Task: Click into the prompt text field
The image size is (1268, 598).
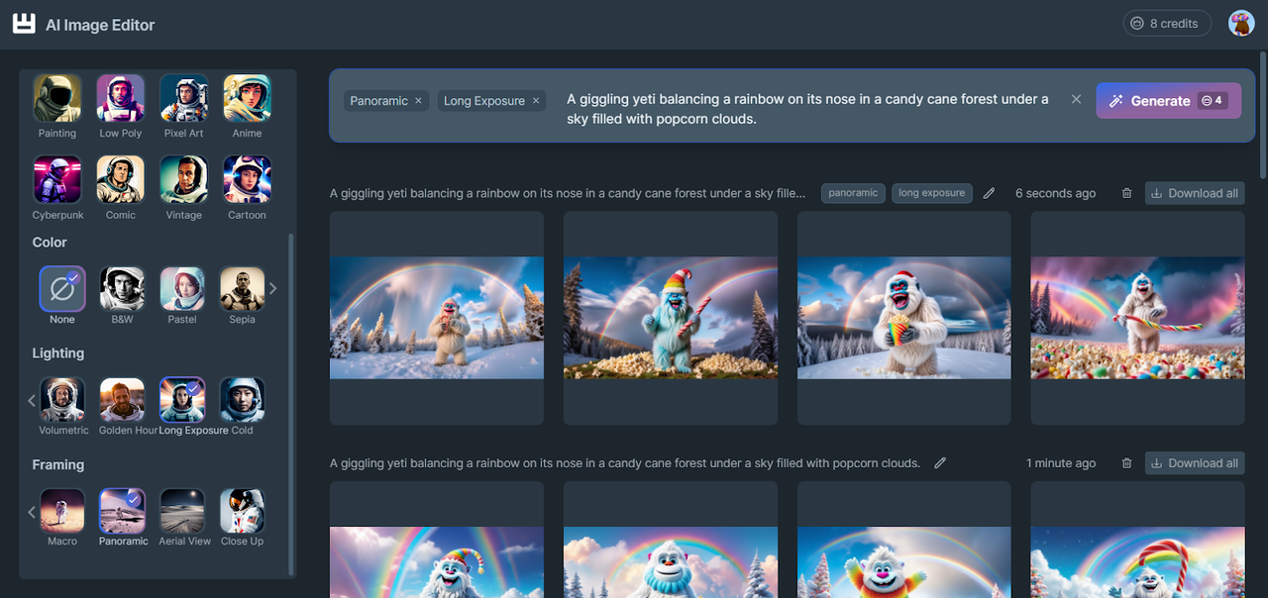Action: [x=807, y=109]
